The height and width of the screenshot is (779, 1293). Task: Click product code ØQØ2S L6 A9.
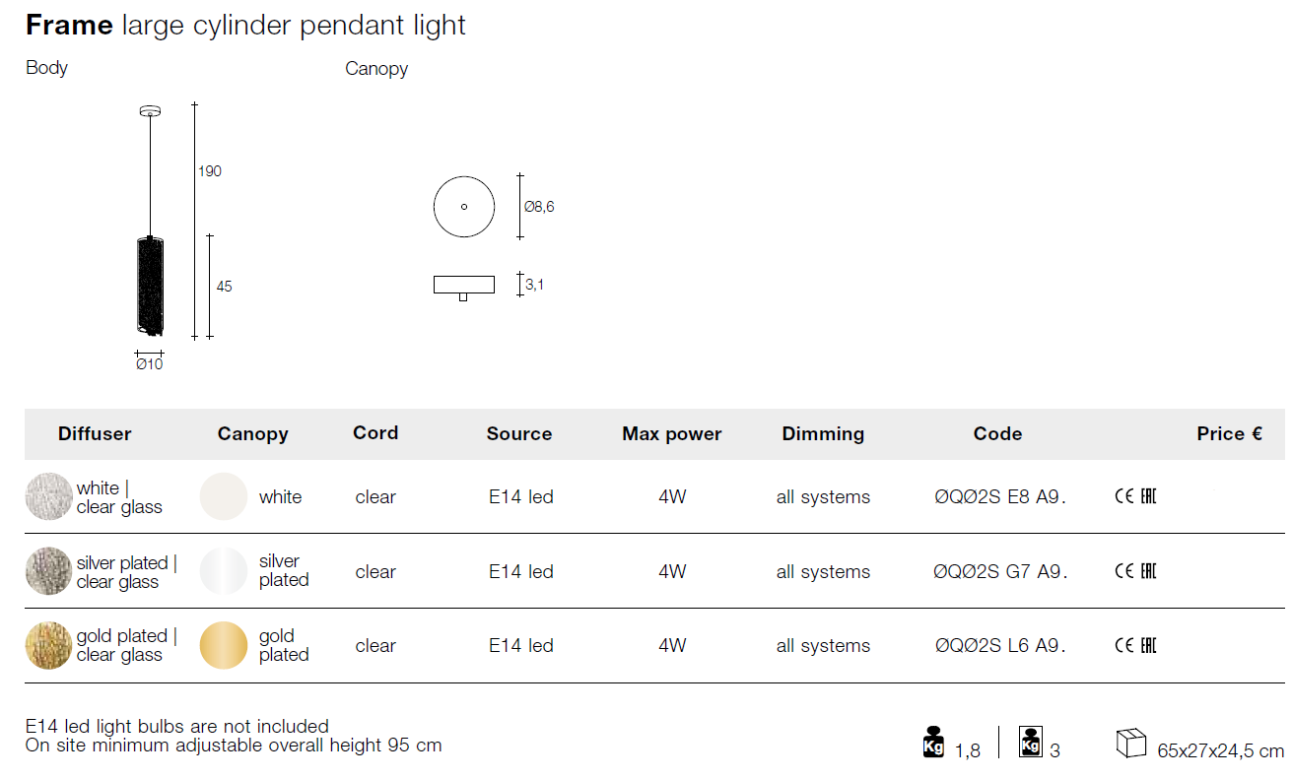point(1000,646)
